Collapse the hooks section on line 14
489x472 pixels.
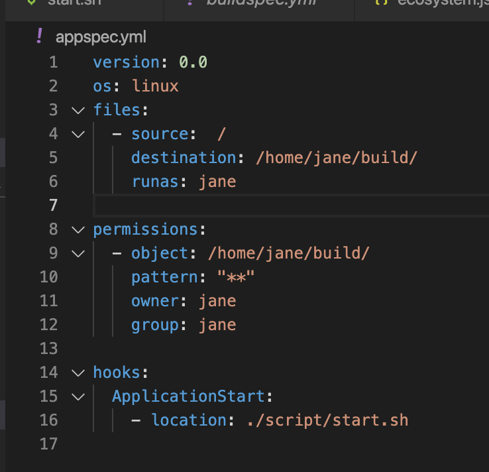point(78,373)
